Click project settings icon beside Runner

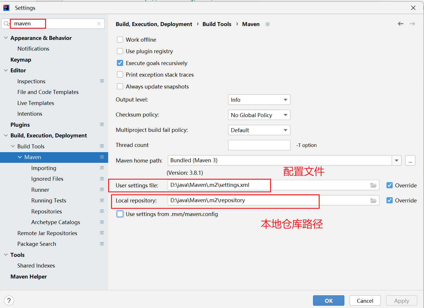tap(102, 189)
